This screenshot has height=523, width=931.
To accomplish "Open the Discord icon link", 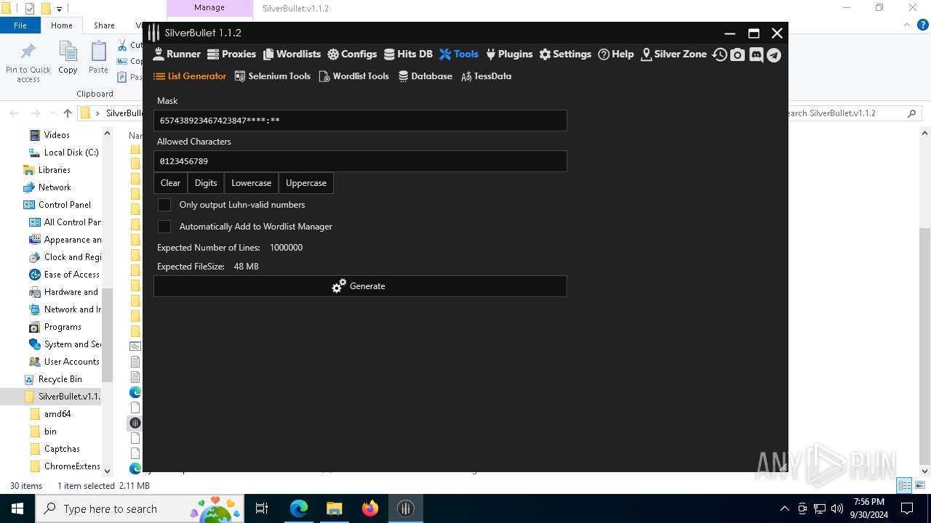I will point(756,55).
